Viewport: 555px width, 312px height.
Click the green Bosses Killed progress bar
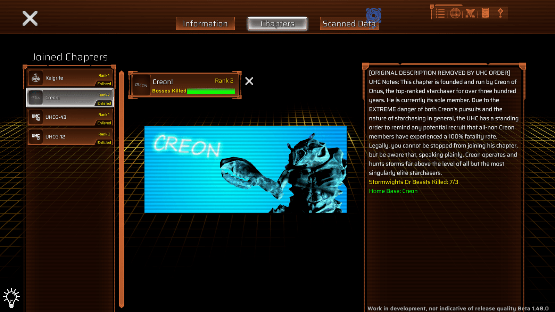point(211,91)
